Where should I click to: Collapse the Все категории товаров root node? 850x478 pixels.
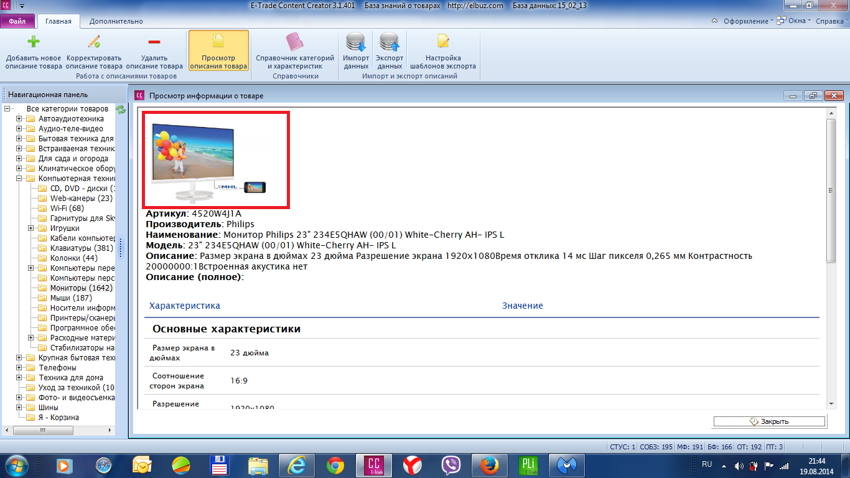pos(7,109)
